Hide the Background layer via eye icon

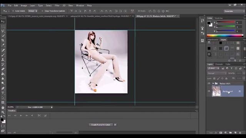(x=209, y=91)
